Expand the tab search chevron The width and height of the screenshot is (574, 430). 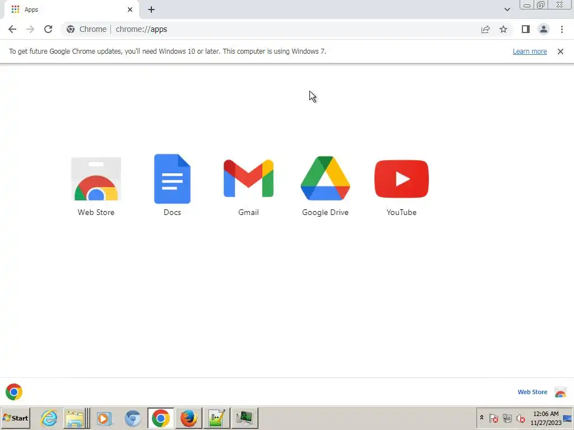507,10
